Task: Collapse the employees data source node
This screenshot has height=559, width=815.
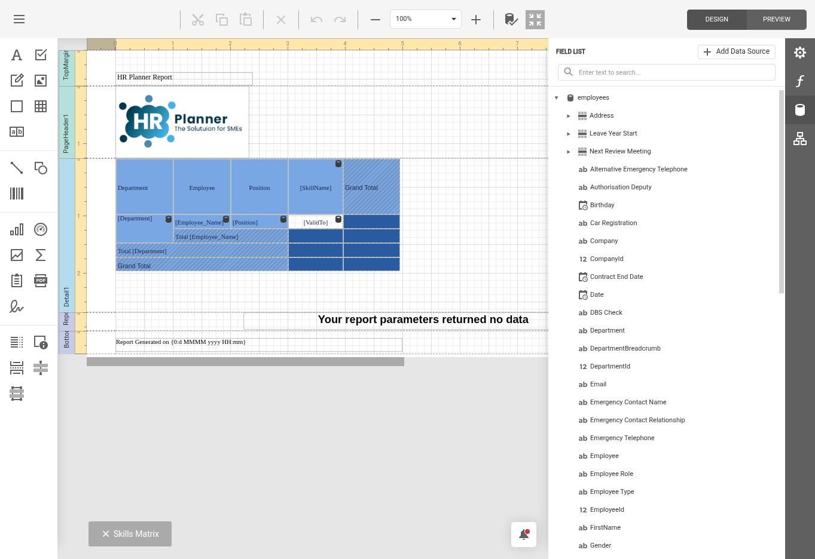Action: (x=557, y=97)
